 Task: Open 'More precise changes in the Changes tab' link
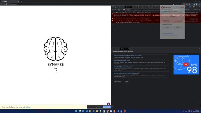126,73
